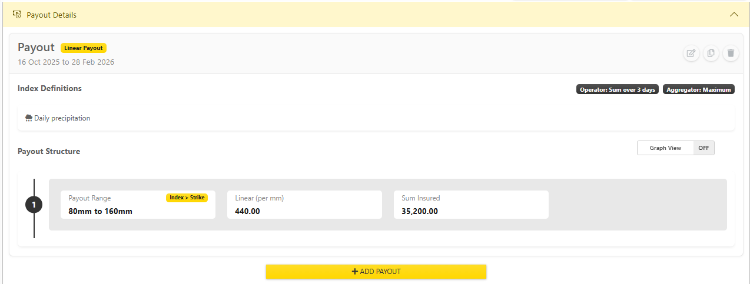The height and width of the screenshot is (284, 750).
Task: Toggle Graph View switch OFF state
Action: point(703,148)
